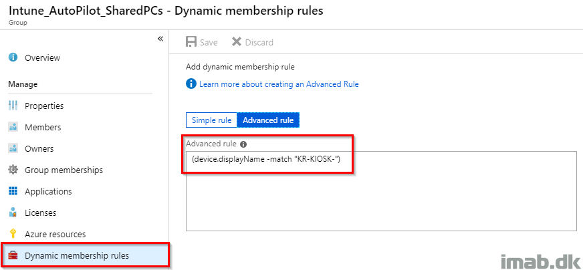Select the Advanced rule toggle

click(268, 120)
